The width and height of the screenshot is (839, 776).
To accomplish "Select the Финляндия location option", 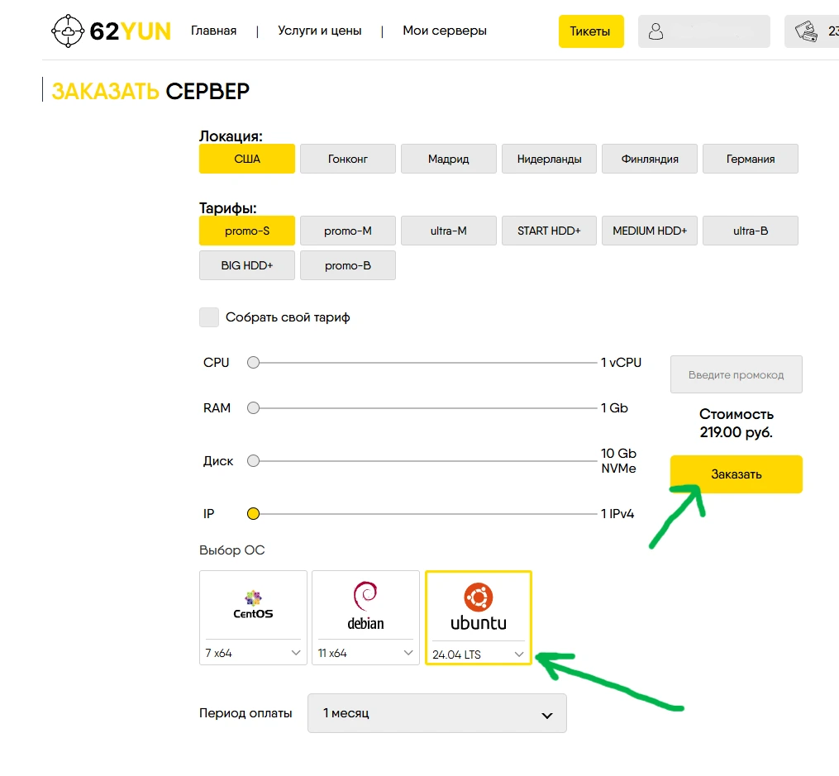I will tap(650, 159).
